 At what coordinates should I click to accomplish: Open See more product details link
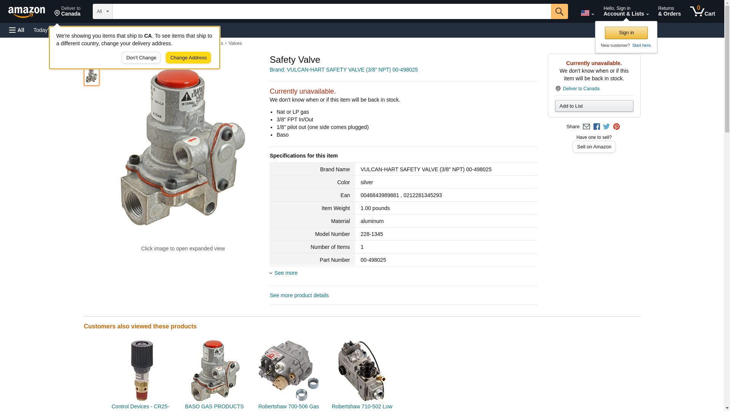point(299,295)
